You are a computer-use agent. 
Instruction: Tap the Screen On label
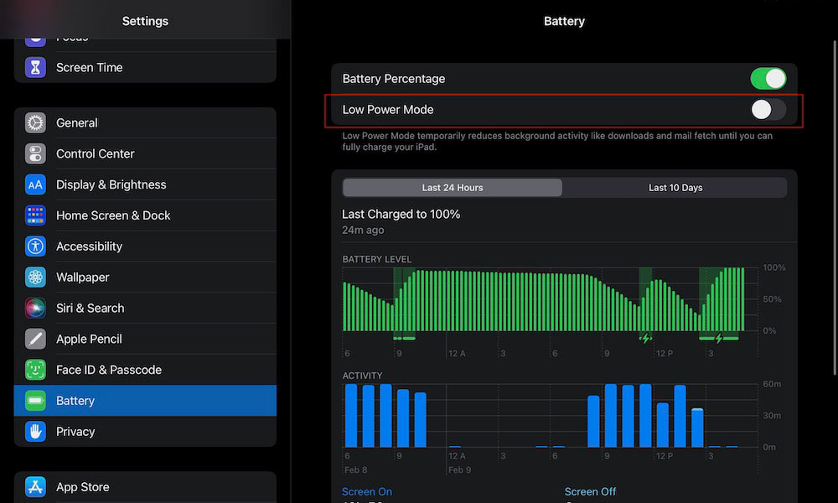(x=367, y=492)
